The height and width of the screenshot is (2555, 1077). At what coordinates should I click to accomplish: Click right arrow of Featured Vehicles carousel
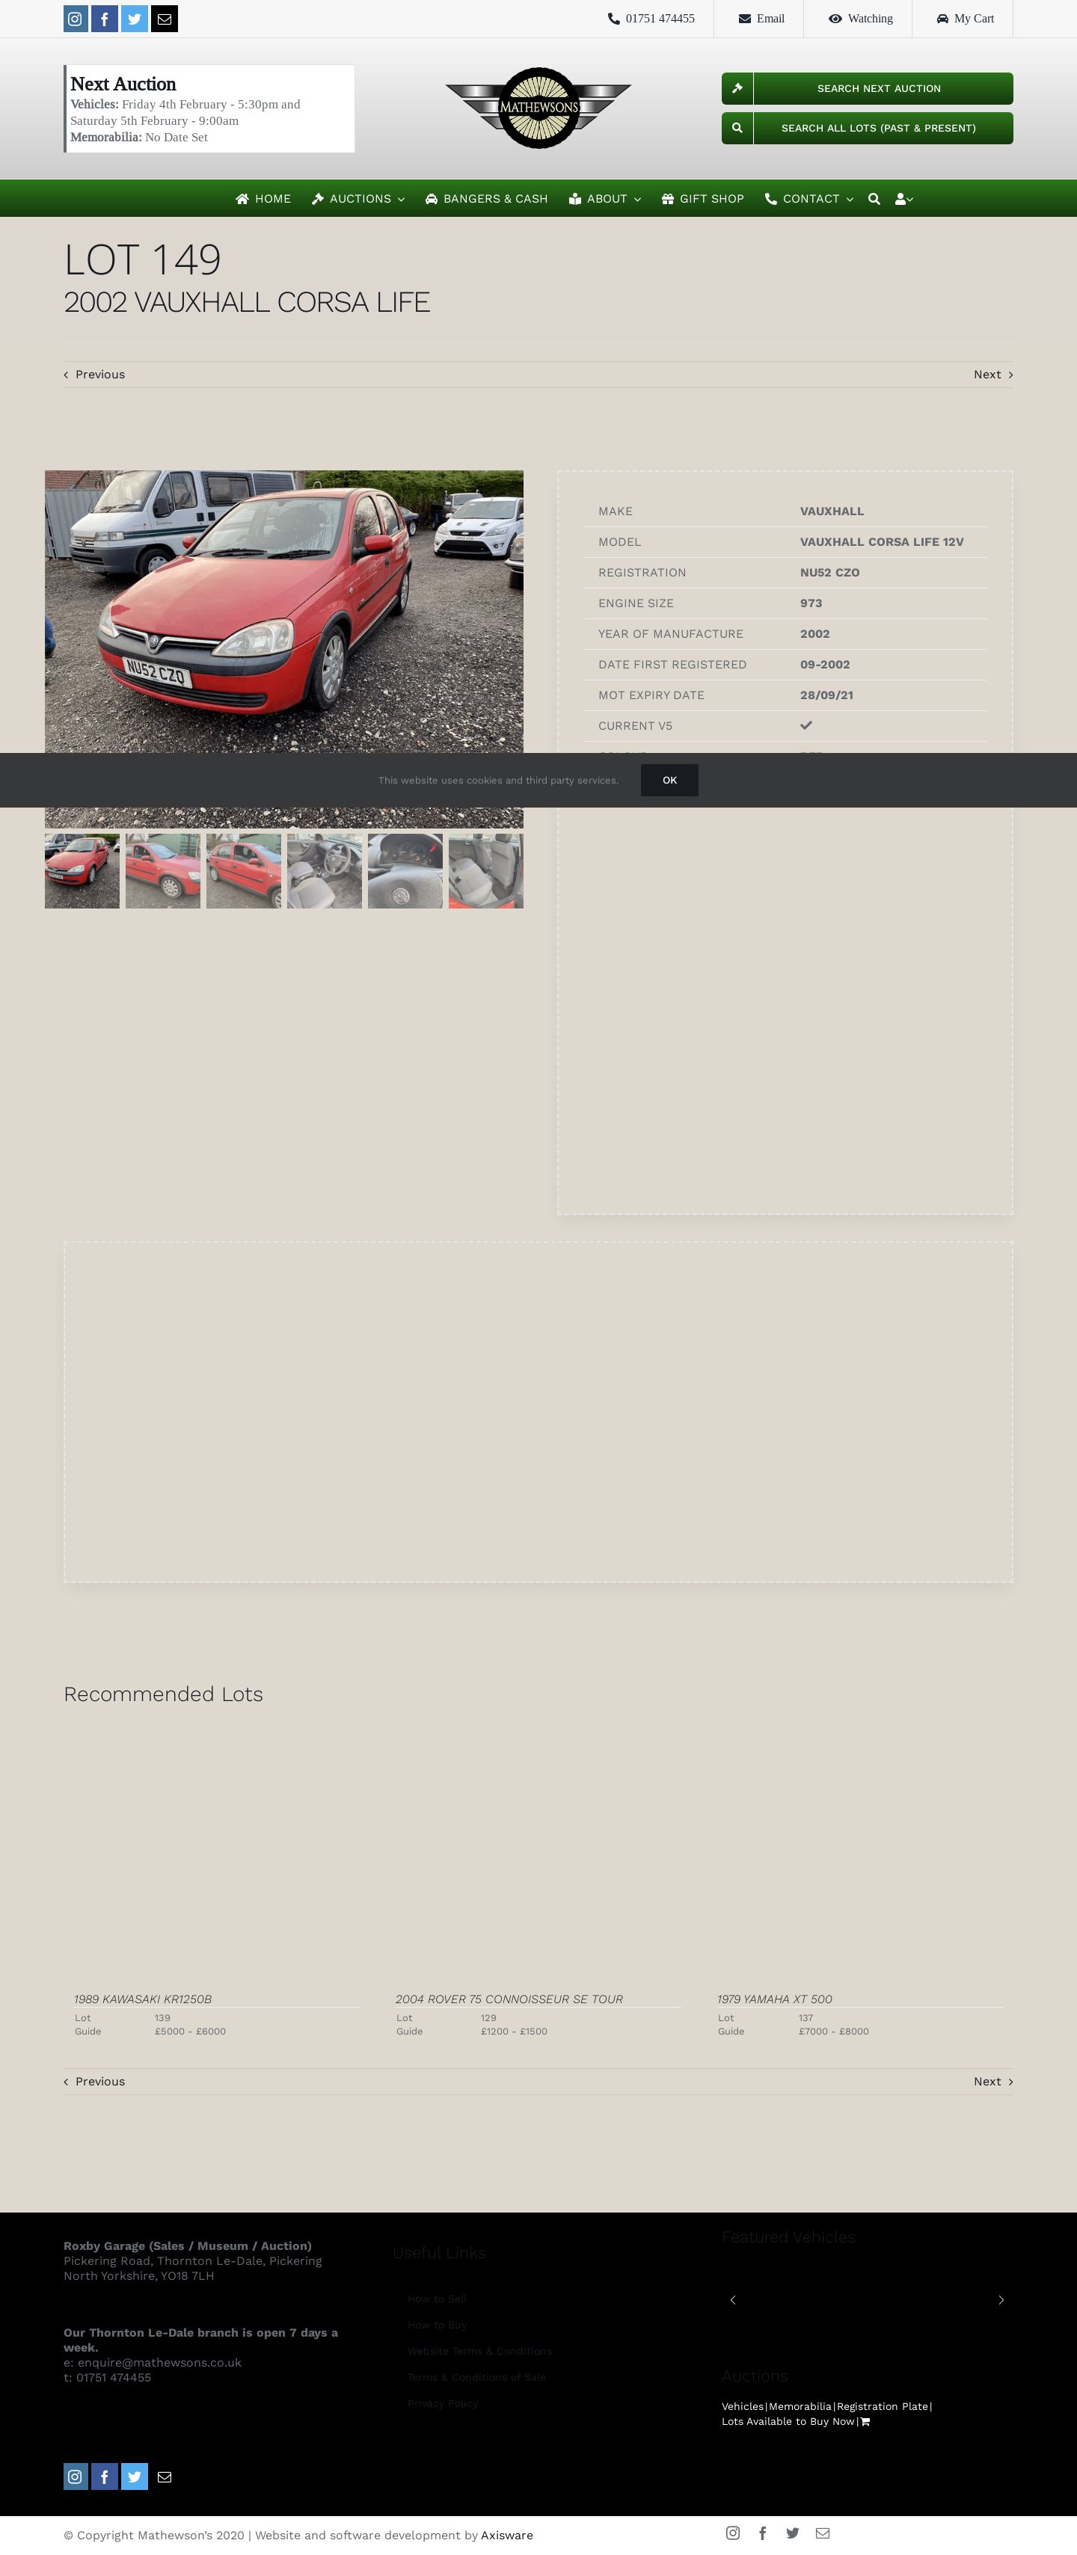point(1001,2300)
